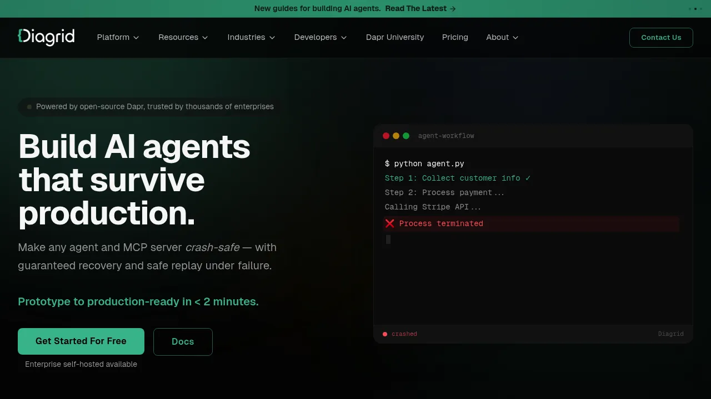
Task: Open the Developers dropdown chevron
Action: click(x=344, y=38)
